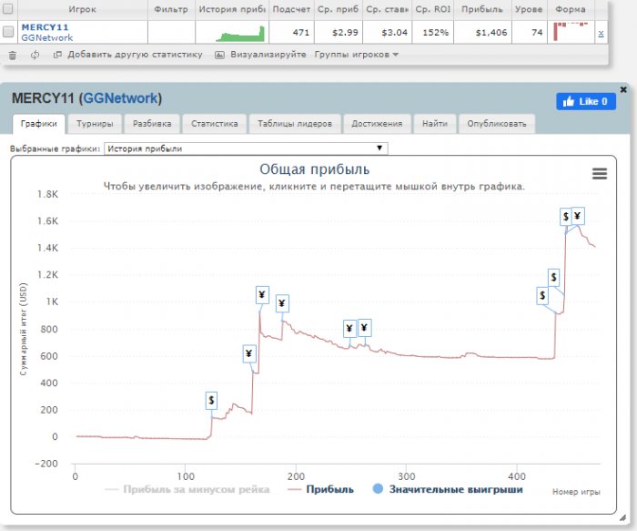Open the chart hamburger menu
The width and height of the screenshot is (637, 531).
(599, 174)
